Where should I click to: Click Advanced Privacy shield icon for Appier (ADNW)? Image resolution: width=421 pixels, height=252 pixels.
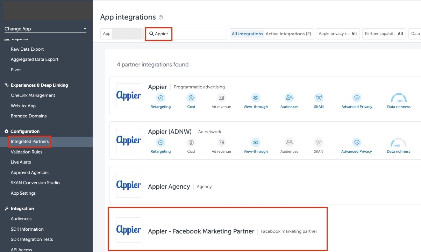point(357,143)
